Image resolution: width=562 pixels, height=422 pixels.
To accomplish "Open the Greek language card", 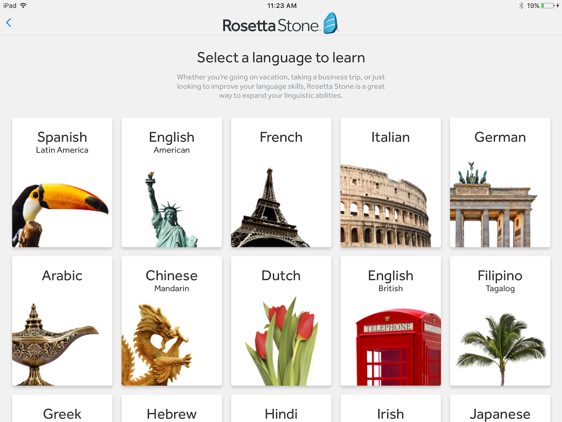I will click(x=62, y=411).
